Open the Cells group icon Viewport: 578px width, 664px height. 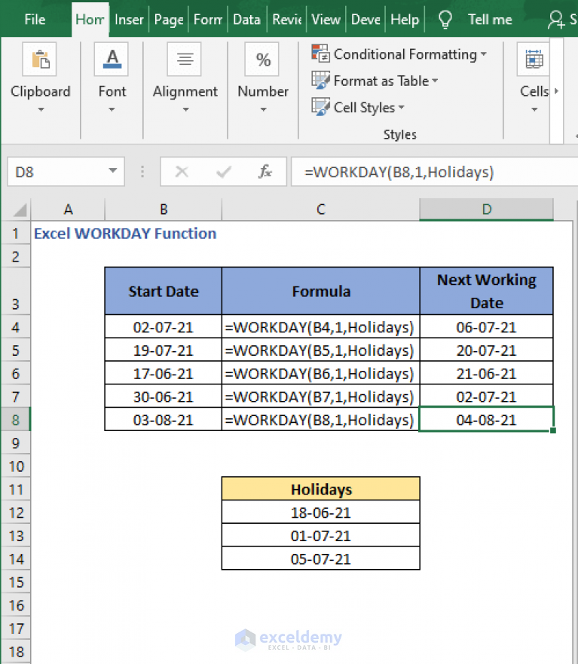click(x=534, y=60)
